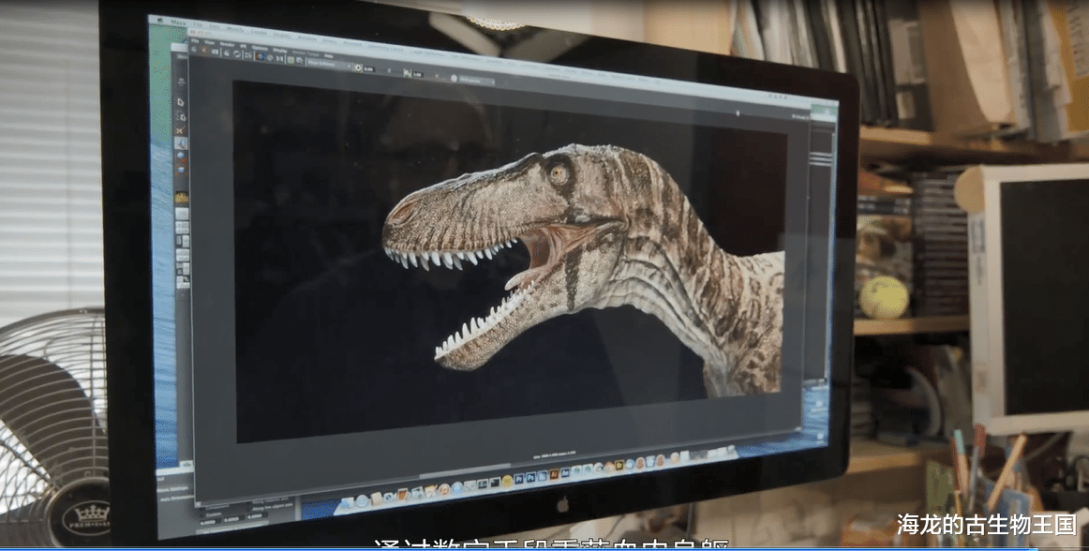
Task: Open the File menu in Render View
Action: [195, 41]
